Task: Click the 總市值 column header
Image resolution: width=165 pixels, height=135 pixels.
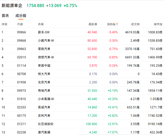Action: [158, 24]
